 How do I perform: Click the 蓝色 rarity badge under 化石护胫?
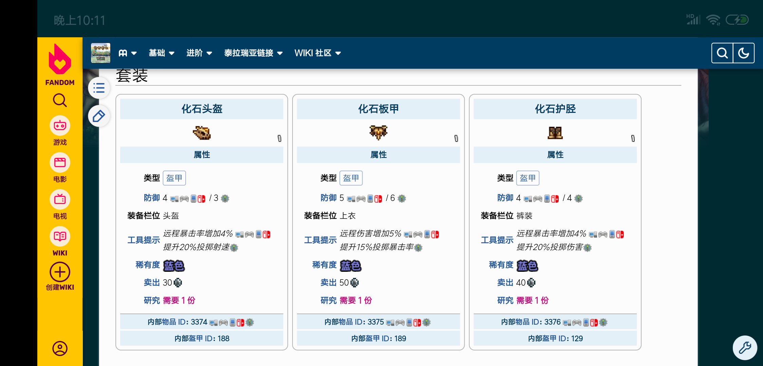point(527,265)
